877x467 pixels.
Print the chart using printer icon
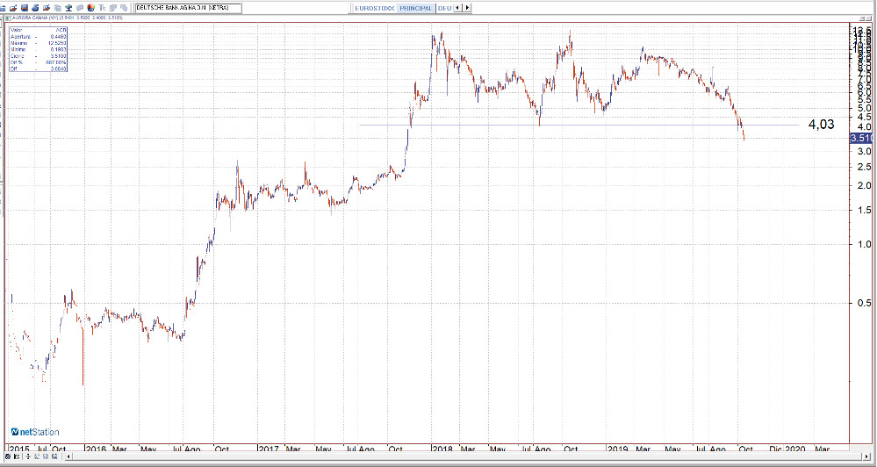(35, 8)
